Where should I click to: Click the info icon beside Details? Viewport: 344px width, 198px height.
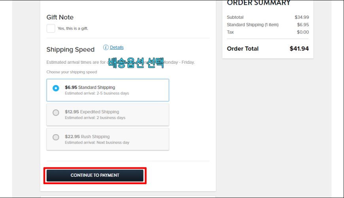coord(106,47)
